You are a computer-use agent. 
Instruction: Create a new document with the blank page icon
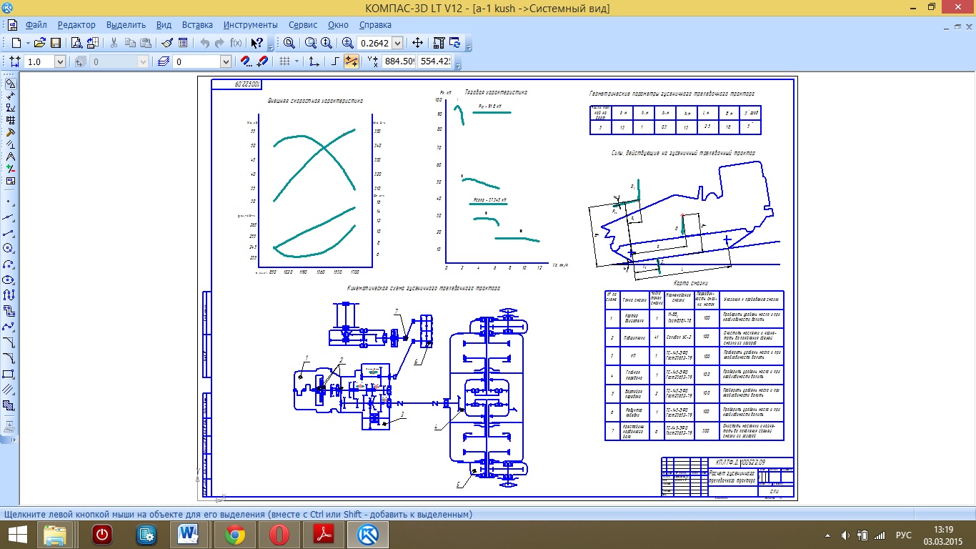click(16, 43)
